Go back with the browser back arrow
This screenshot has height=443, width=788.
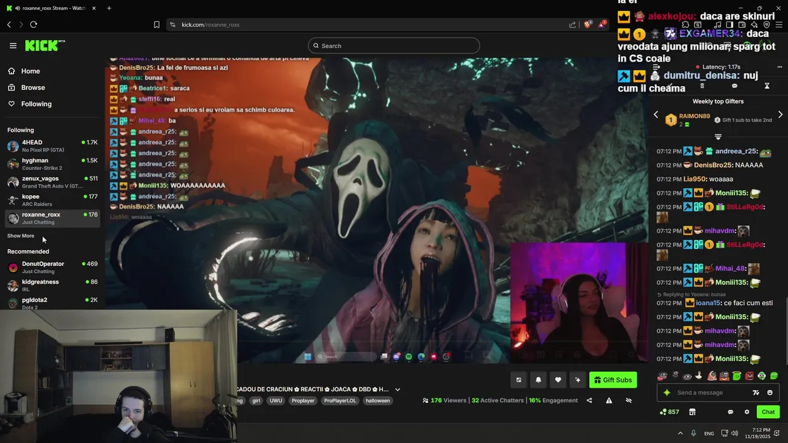coord(9,25)
